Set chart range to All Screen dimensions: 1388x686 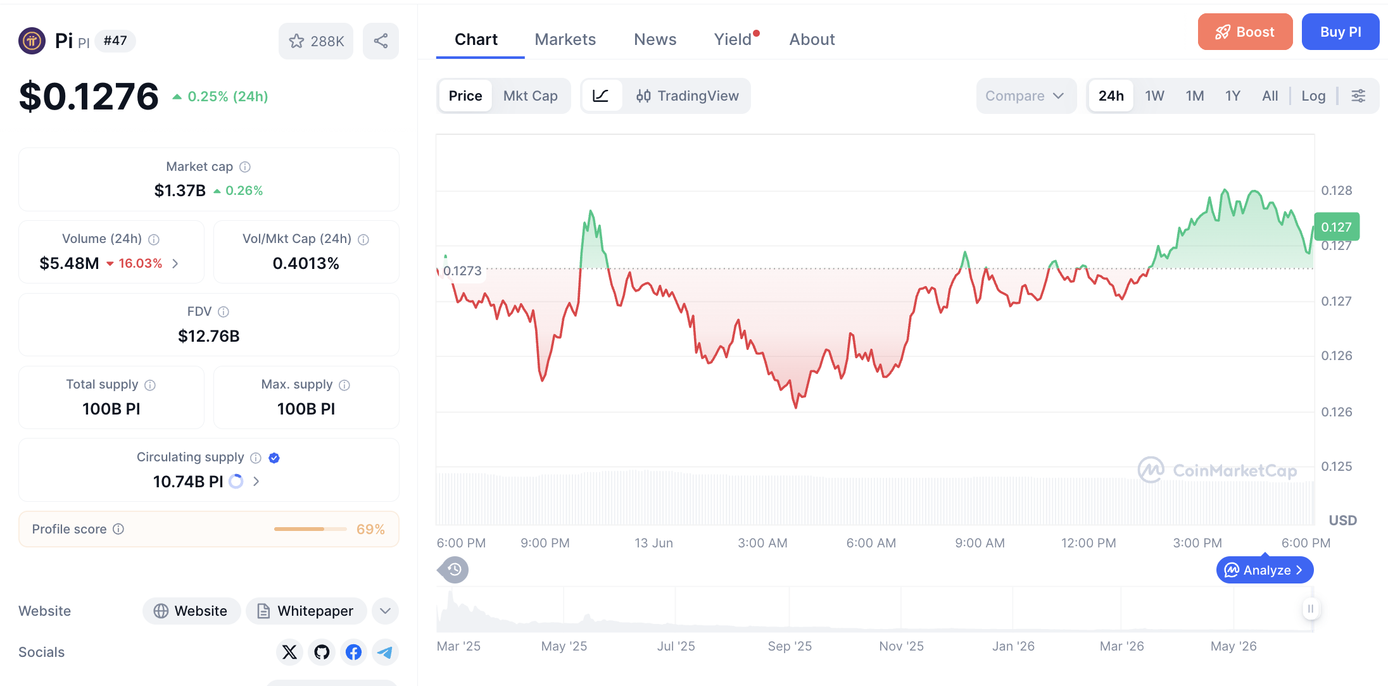pos(1270,96)
